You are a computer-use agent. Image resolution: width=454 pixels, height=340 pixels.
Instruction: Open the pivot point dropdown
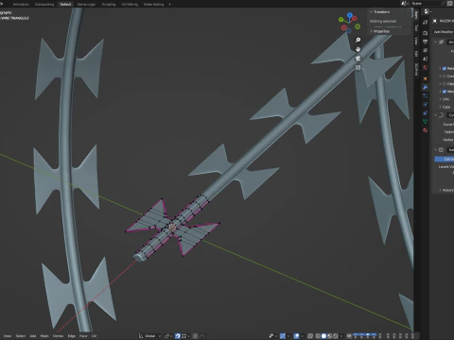pos(168,336)
